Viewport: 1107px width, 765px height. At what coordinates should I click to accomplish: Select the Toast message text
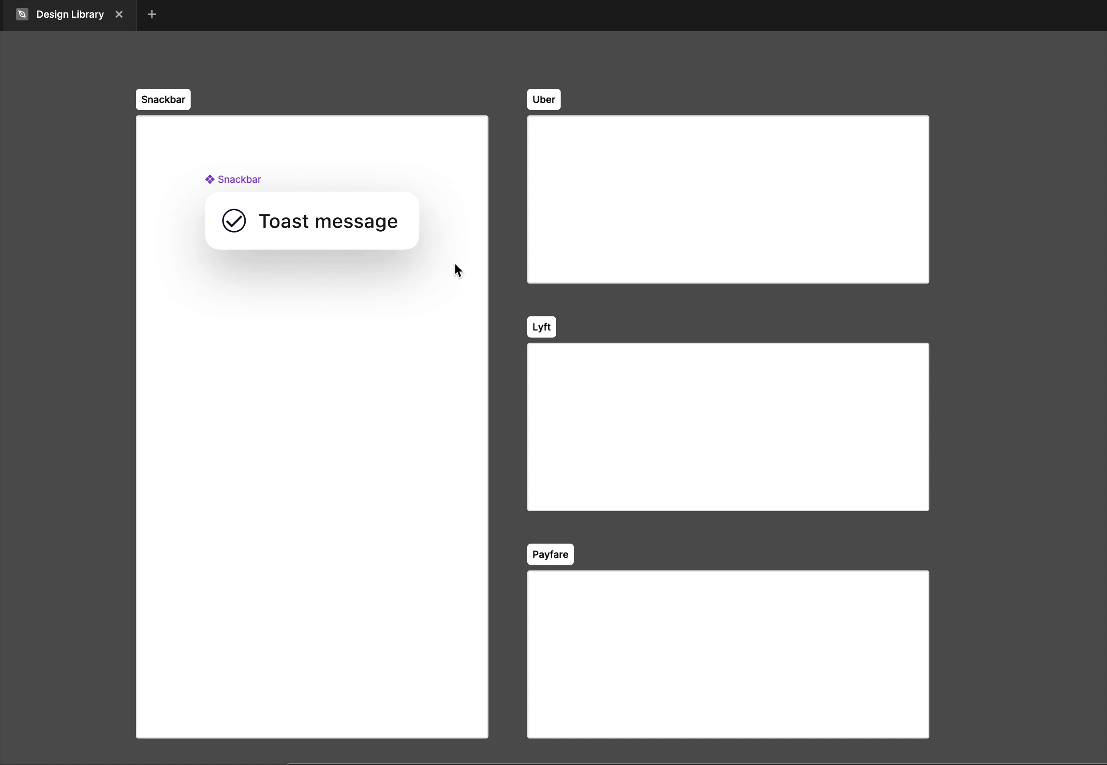pos(328,221)
